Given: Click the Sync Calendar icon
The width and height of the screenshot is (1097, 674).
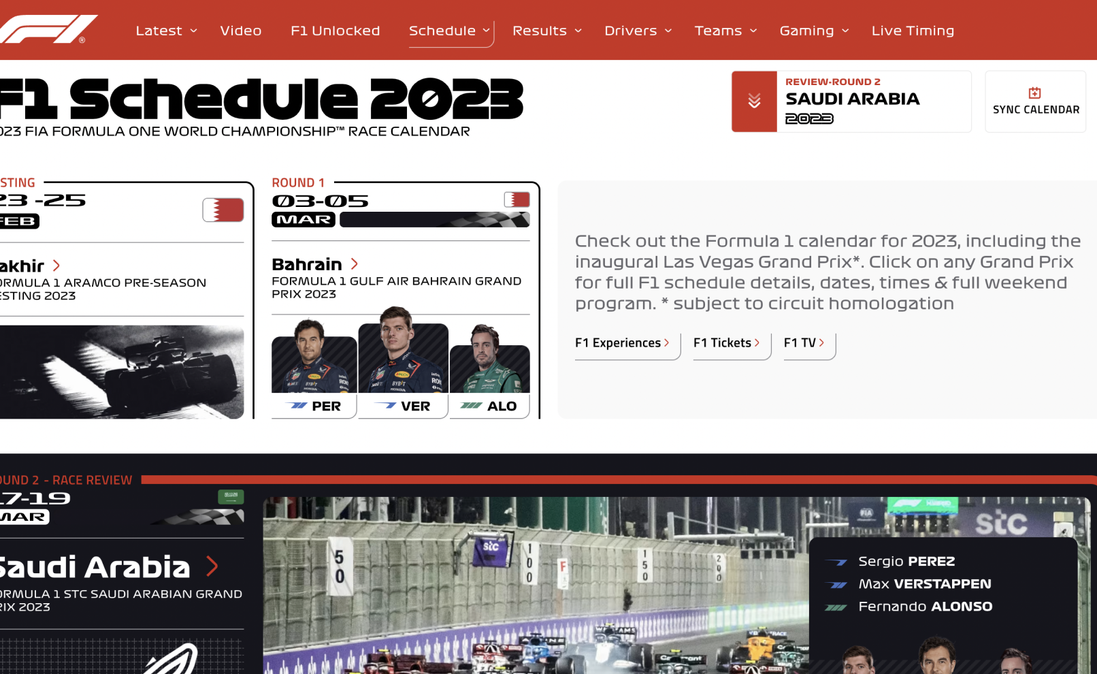Looking at the screenshot, I should pos(1034,93).
